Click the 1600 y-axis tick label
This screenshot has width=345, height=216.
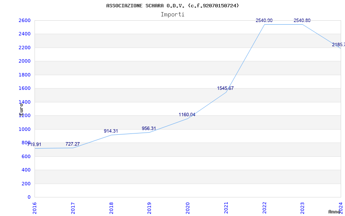(25, 89)
